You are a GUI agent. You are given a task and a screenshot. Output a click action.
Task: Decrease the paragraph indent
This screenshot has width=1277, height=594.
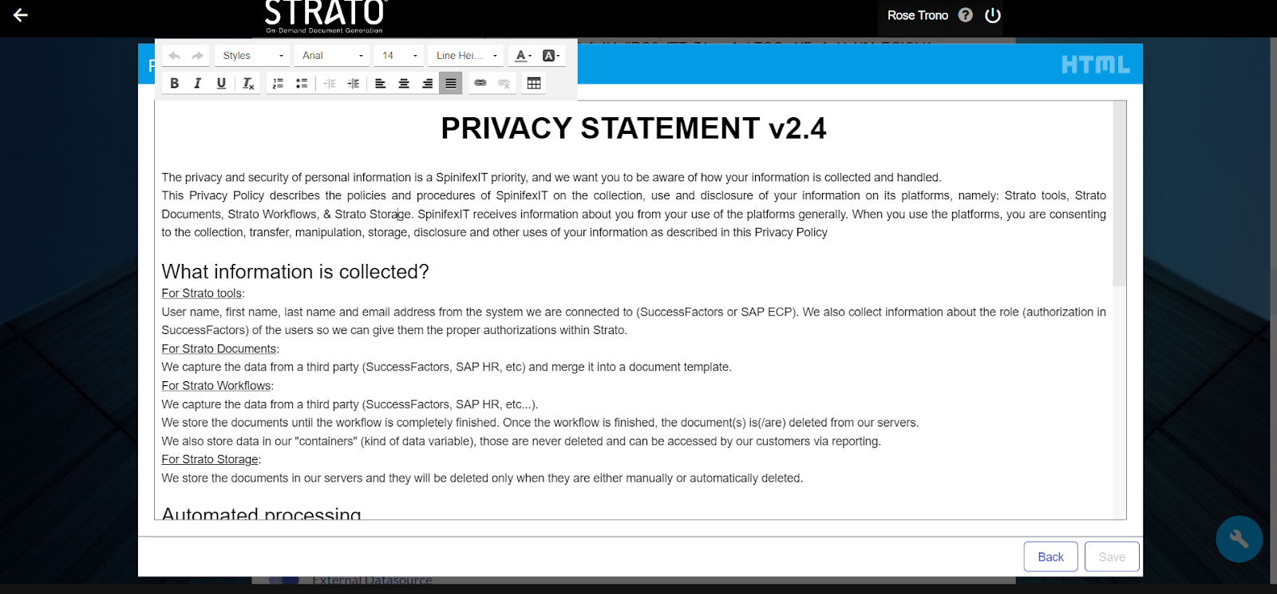[330, 83]
